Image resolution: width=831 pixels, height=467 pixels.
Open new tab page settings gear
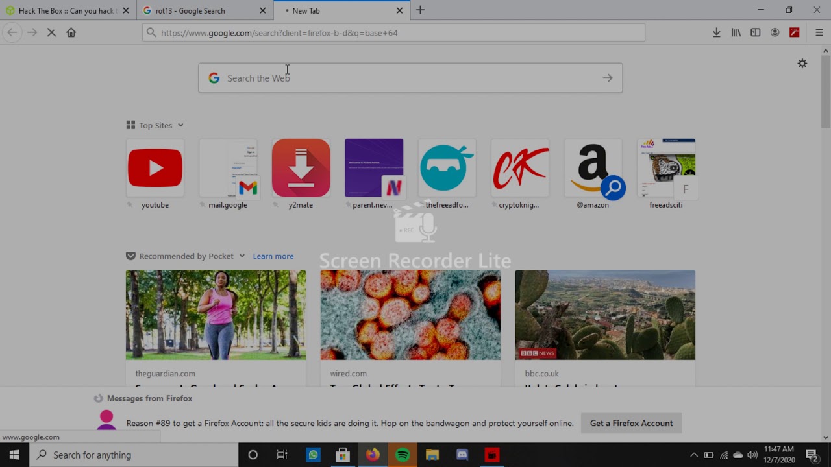pos(802,63)
